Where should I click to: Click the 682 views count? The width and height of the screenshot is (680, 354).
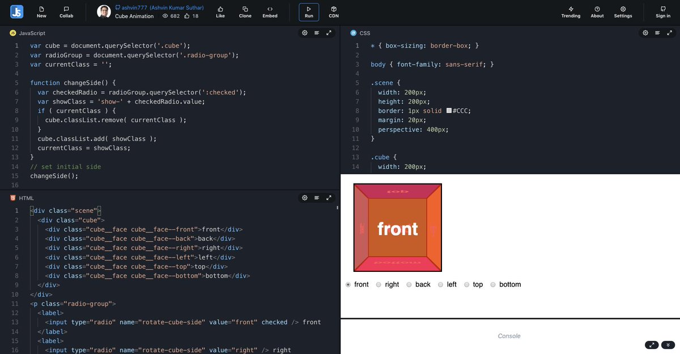click(x=171, y=16)
